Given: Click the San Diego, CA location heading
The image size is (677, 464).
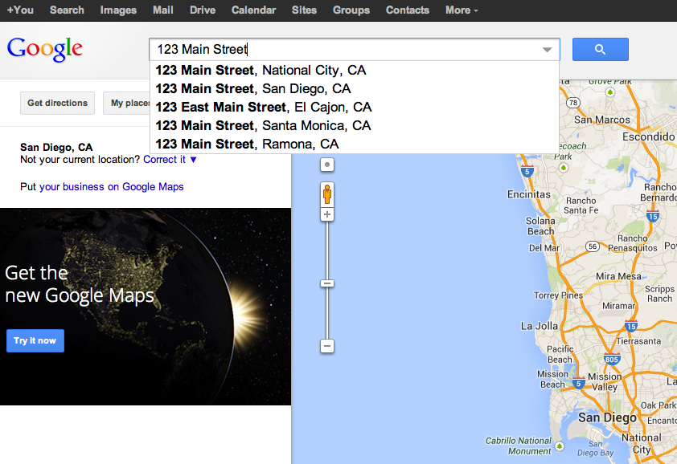Looking at the screenshot, I should click(56, 148).
